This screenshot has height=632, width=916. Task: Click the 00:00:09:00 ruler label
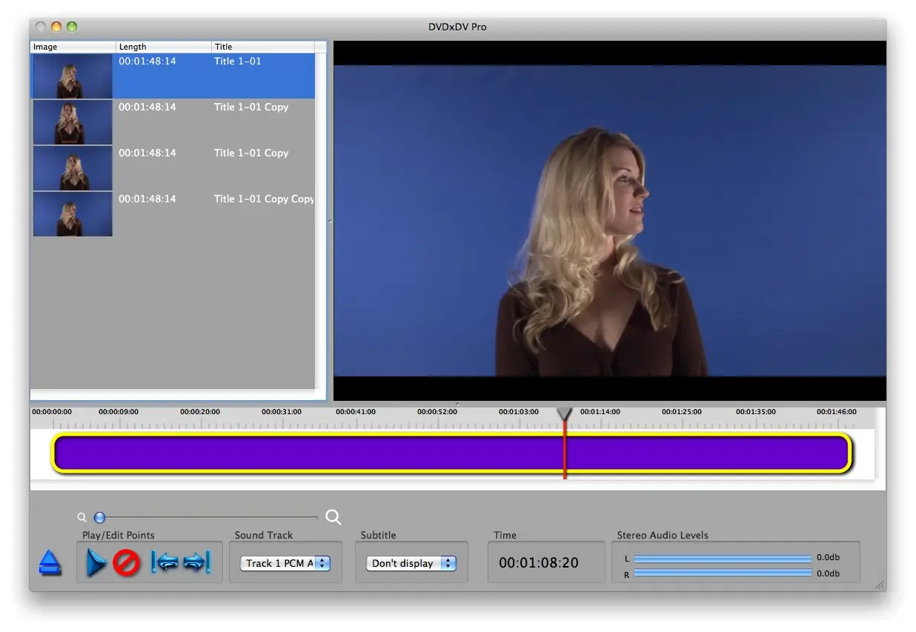pyautogui.click(x=119, y=412)
